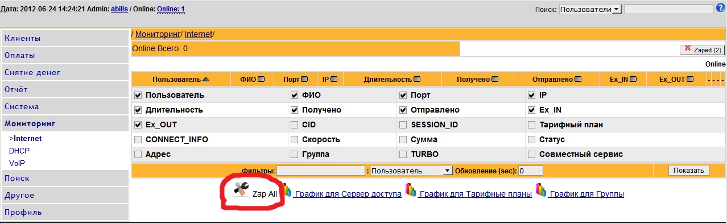This screenshot has height=224, width=727.
Task: Uncheck the ФИО column checkbox
Action: pyautogui.click(x=295, y=95)
